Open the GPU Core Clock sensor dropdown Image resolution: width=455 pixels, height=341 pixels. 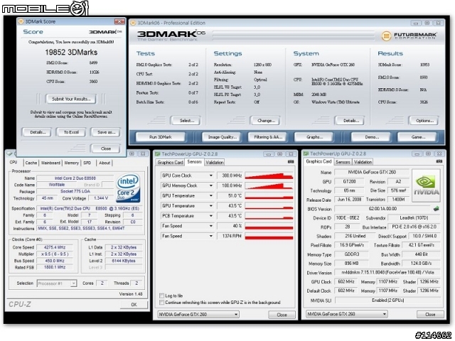click(211, 175)
